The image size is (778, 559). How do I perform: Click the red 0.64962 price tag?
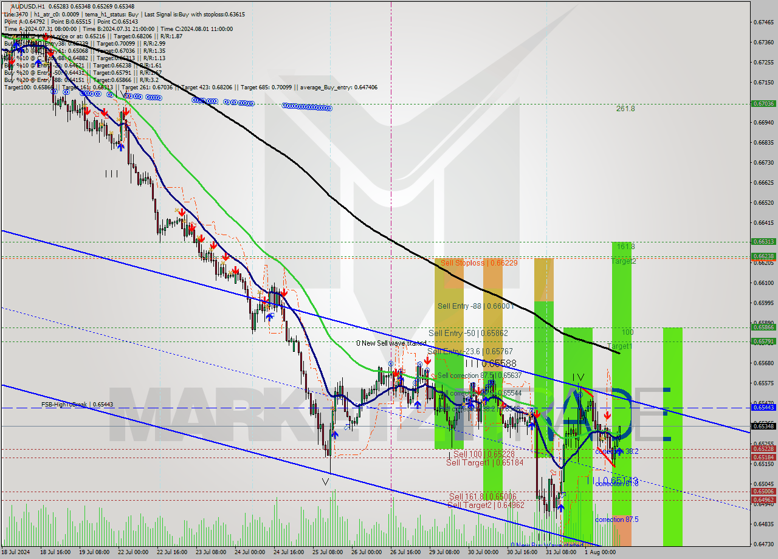[763, 500]
